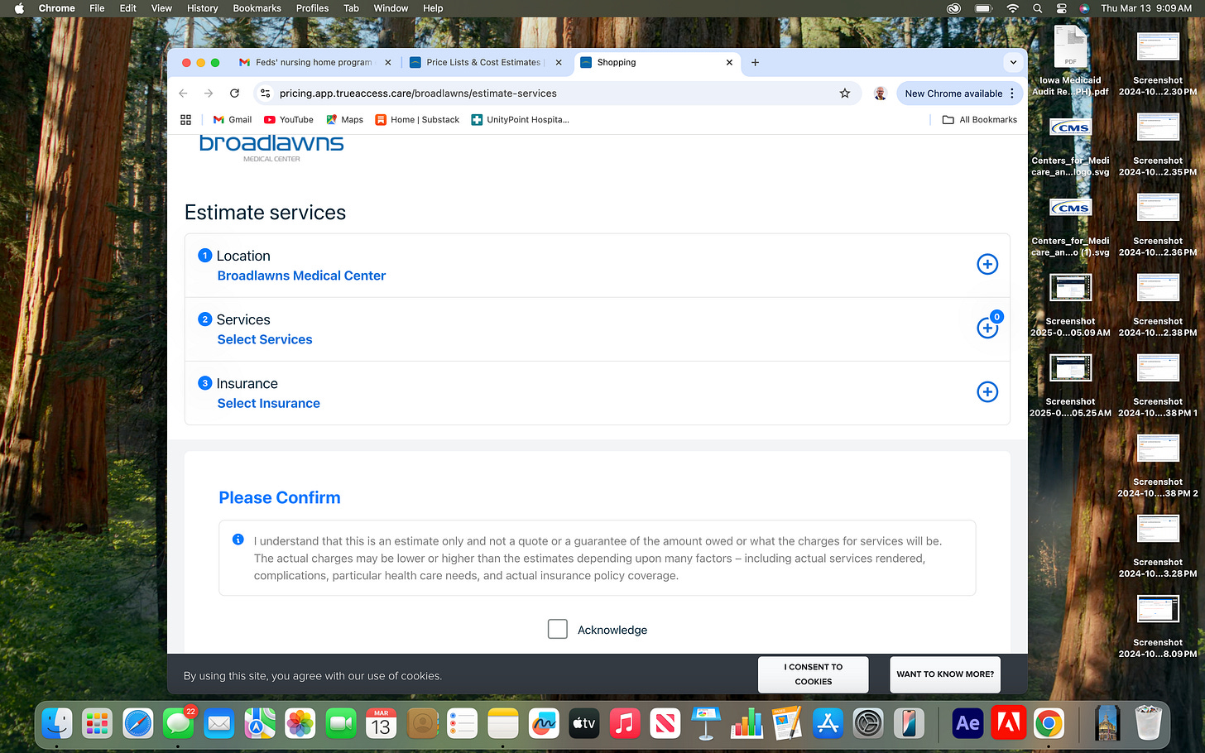Accept cookies with I Consent button

click(814, 674)
